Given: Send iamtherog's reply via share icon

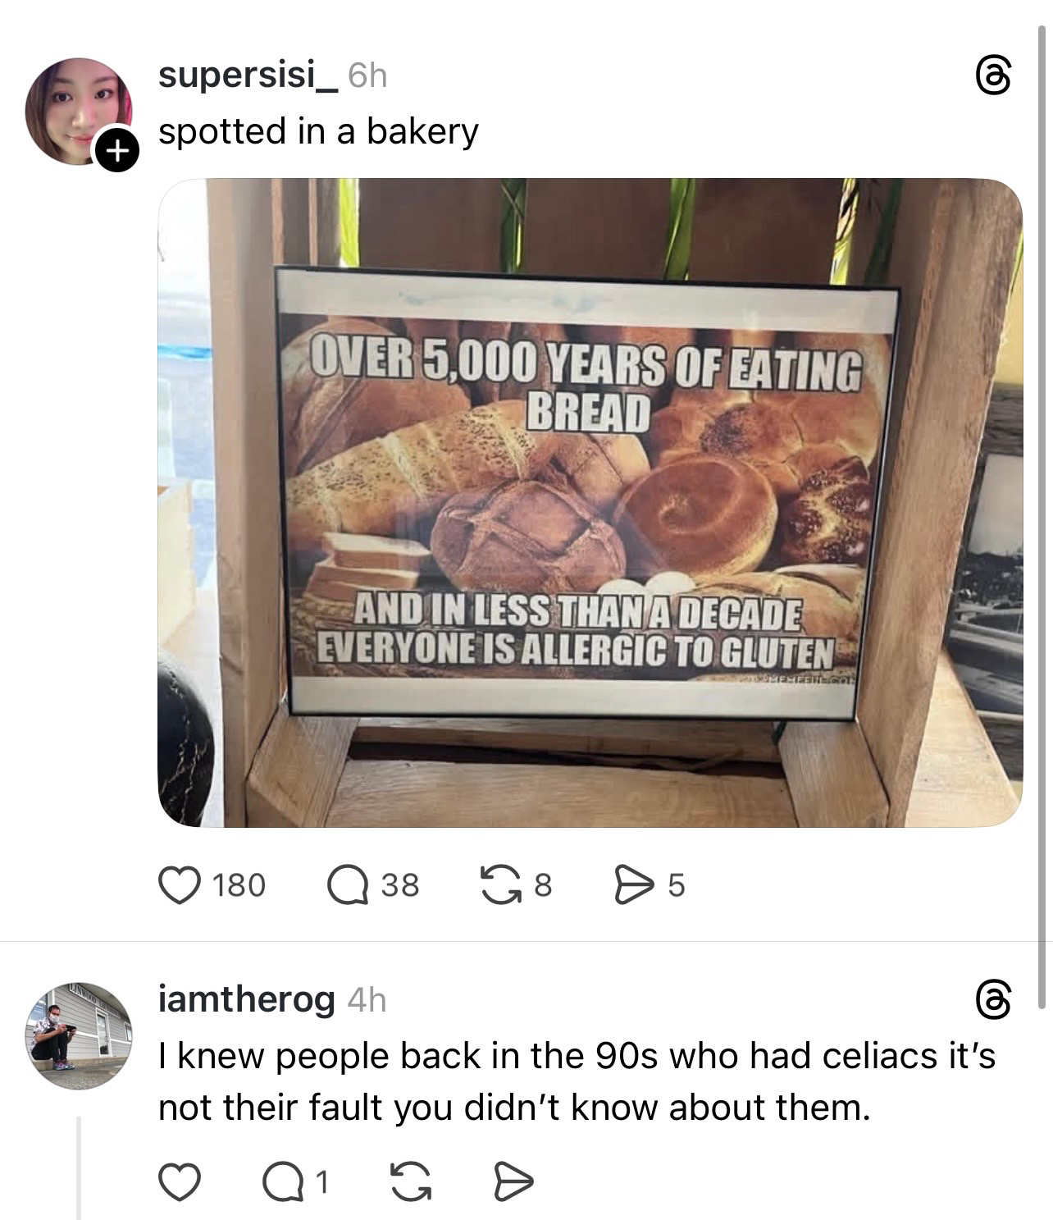Looking at the screenshot, I should coord(514,1182).
